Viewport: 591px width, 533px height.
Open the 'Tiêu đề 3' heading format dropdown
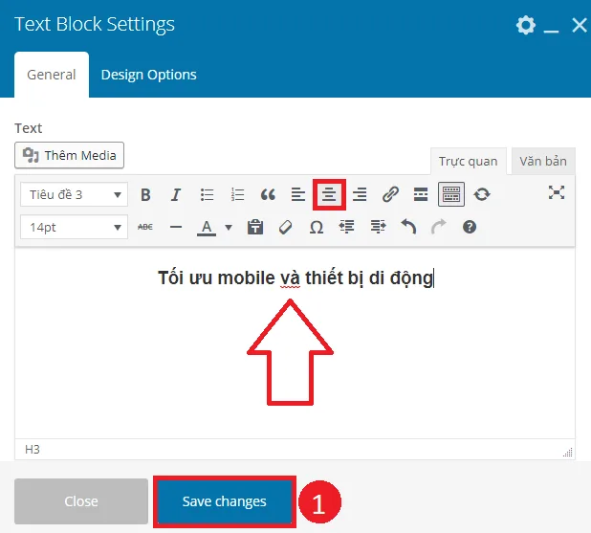tap(74, 194)
